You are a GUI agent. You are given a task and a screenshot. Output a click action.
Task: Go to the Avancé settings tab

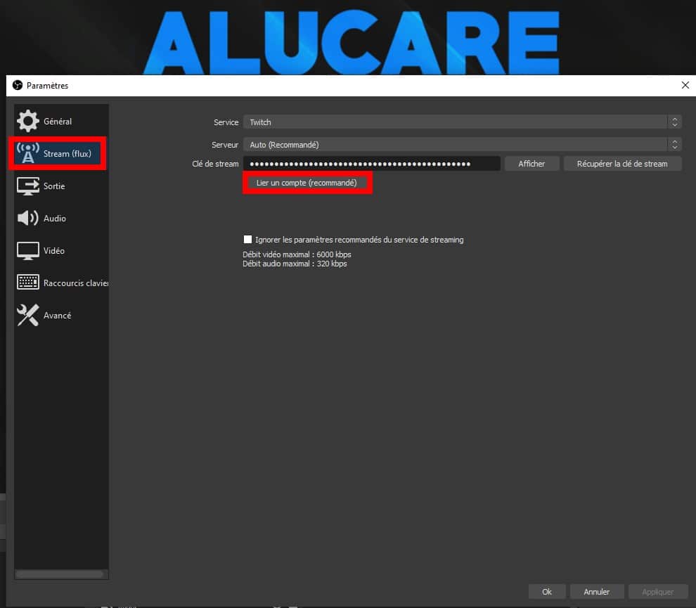coord(58,316)
